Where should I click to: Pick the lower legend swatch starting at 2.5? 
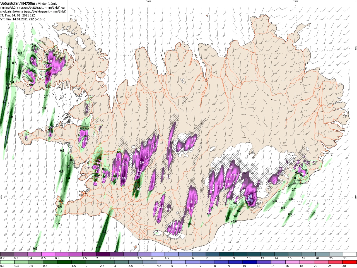coord(107,262)
